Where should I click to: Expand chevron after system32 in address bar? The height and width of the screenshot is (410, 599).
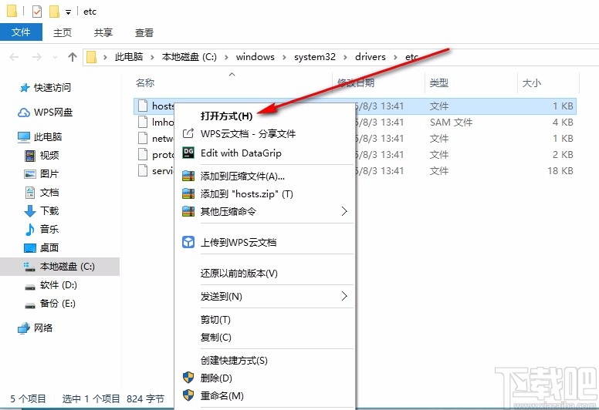tap(345, 57)
